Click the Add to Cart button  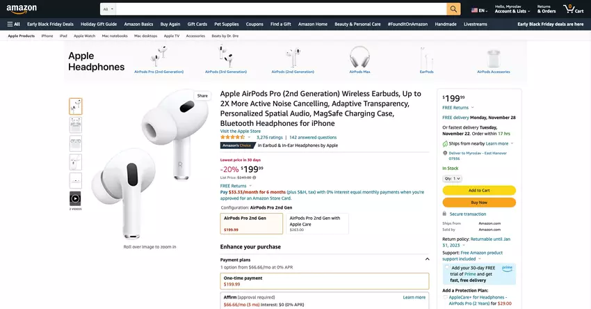click(479, 190)
